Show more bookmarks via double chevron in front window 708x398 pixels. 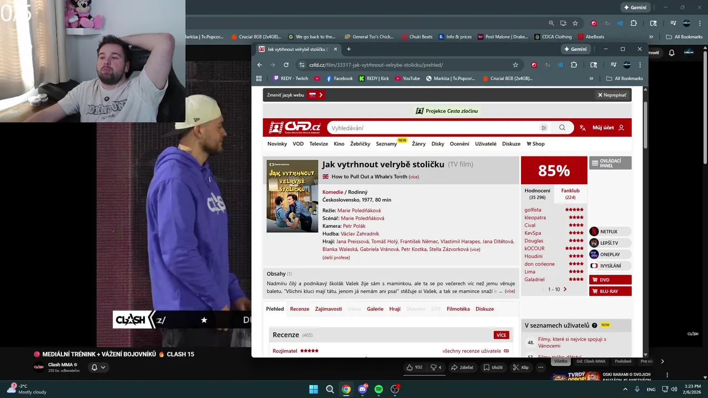pyautogui.click(x=591, y=78)
